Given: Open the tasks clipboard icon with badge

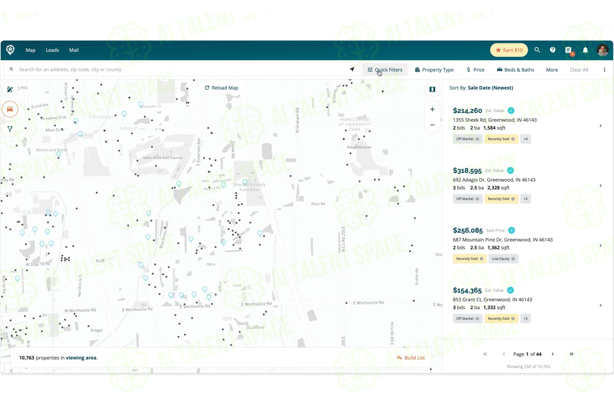Looking at the screenshot, I should pyautogui.click(x=569, y=50).
